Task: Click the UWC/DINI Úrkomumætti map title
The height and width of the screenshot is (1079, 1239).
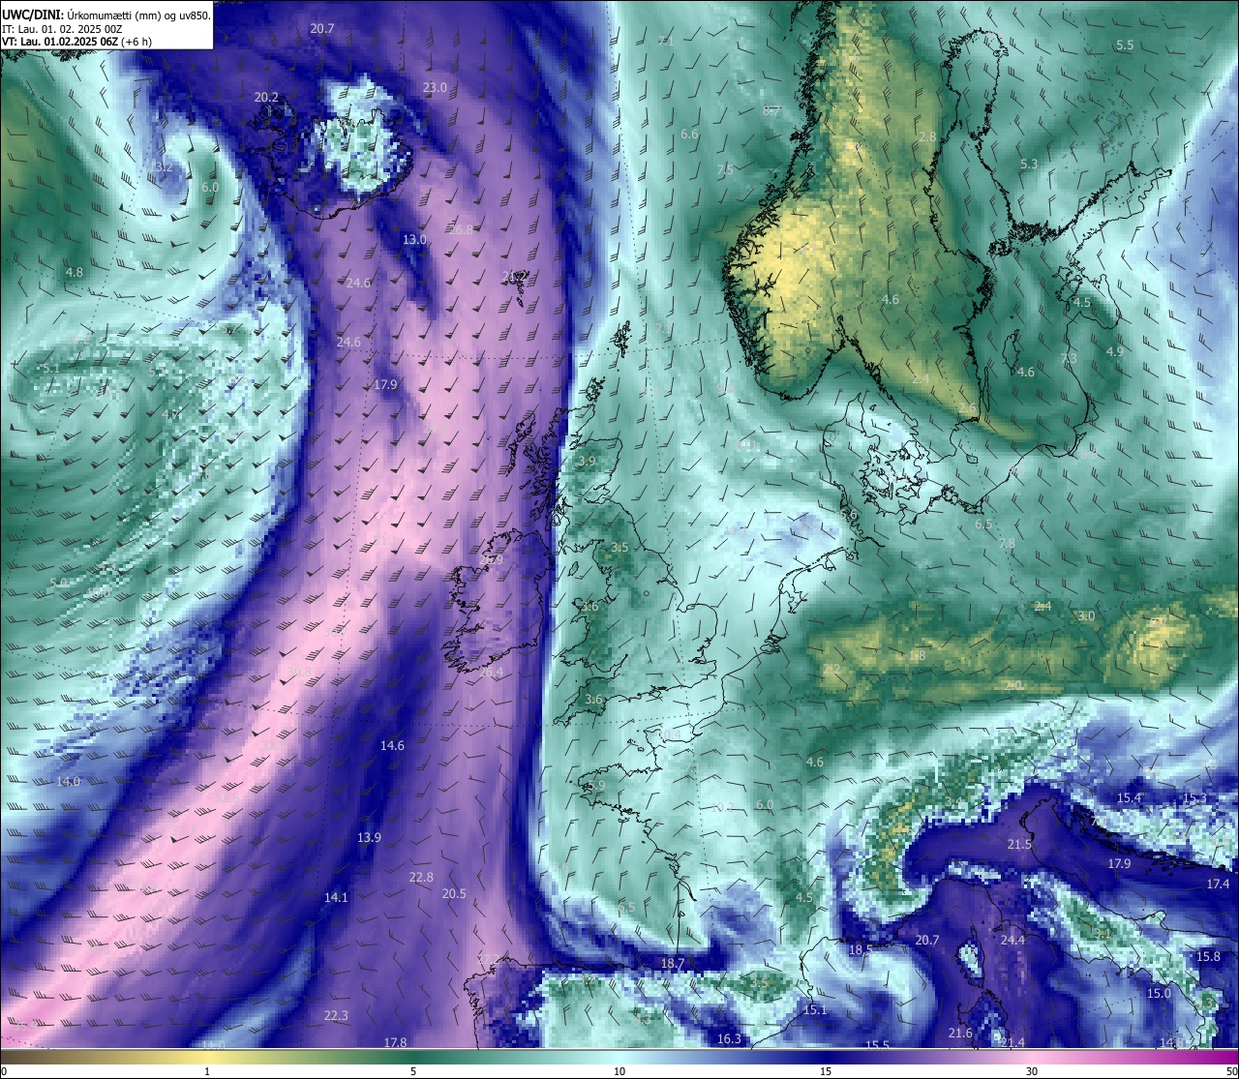Action: point(106,15)
